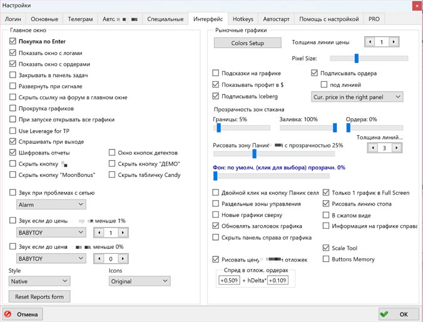The width and height of the screenshot is (423, 322).
Task: Increase line thickness value 3 stepper
Action: coord(396,148)
